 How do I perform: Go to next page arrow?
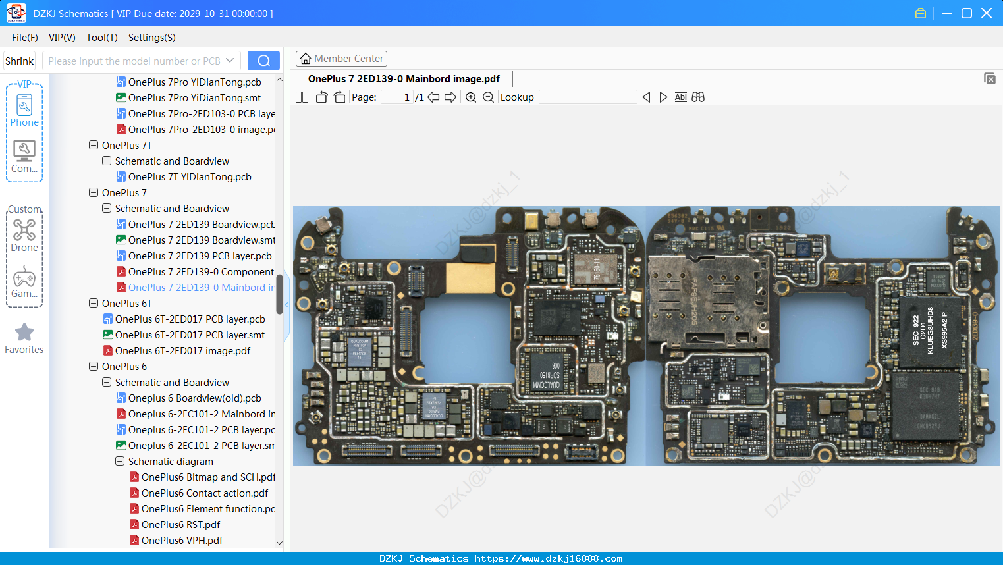pyautogui.click(x=450, y=97)
